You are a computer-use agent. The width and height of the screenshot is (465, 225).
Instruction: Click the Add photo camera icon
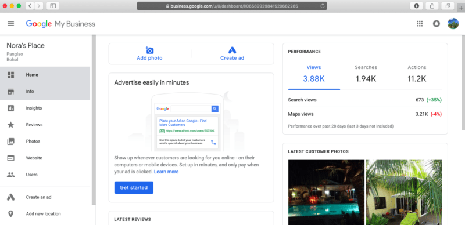(x=149, y=50)
